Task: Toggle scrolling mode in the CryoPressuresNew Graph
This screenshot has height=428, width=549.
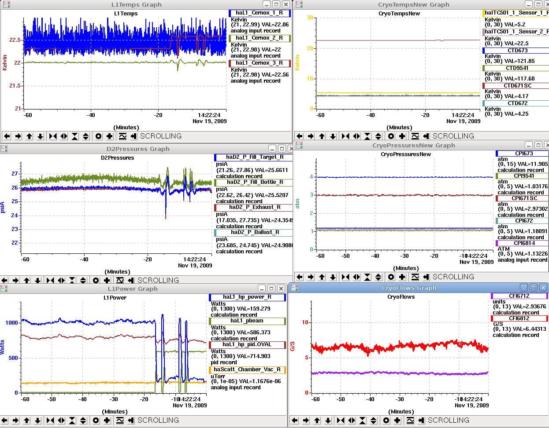Action: point(426,277)
